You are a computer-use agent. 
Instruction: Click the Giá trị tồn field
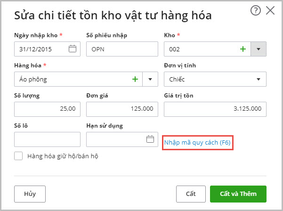(215, 109)
